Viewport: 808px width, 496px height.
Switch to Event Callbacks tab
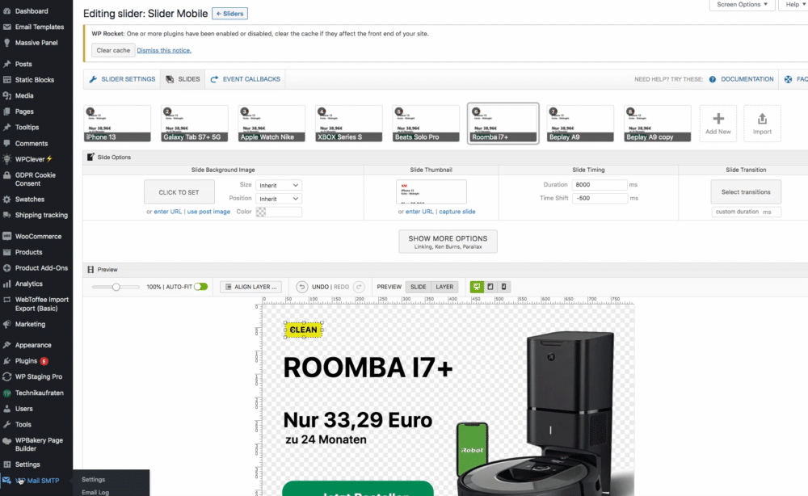tap(246, 79)
